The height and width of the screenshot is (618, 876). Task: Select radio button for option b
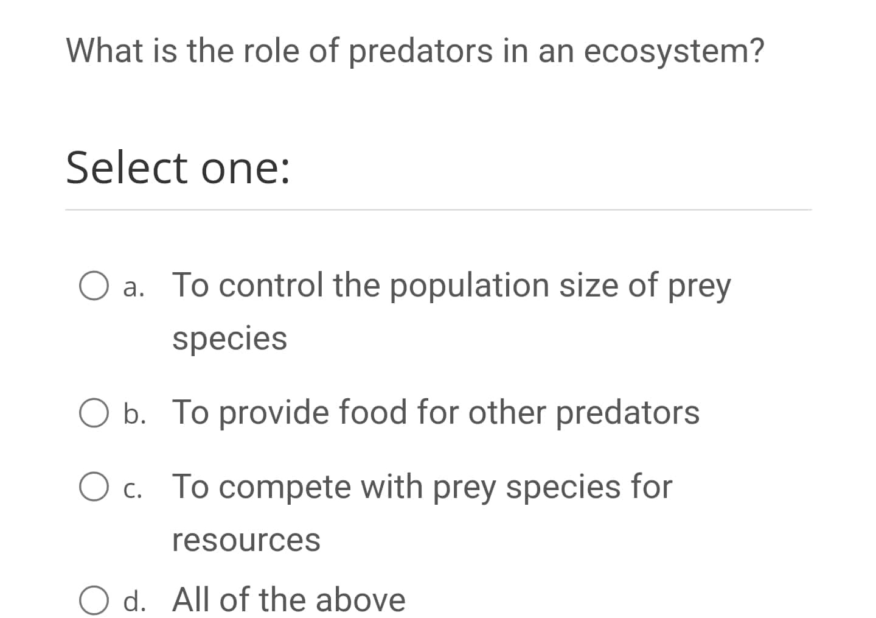click(94, 413)
